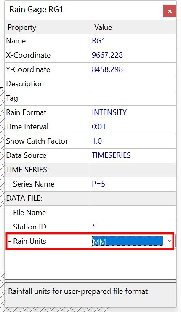Screen dimensions: 181x312
Task: Open the Data Source TIMESERIES cell
Action: tap(133, 156)
